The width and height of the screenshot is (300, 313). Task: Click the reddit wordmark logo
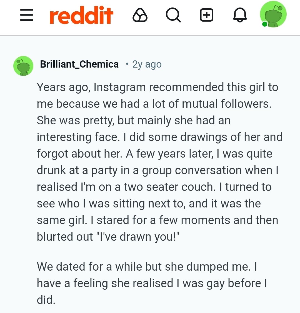click(81, 15)
